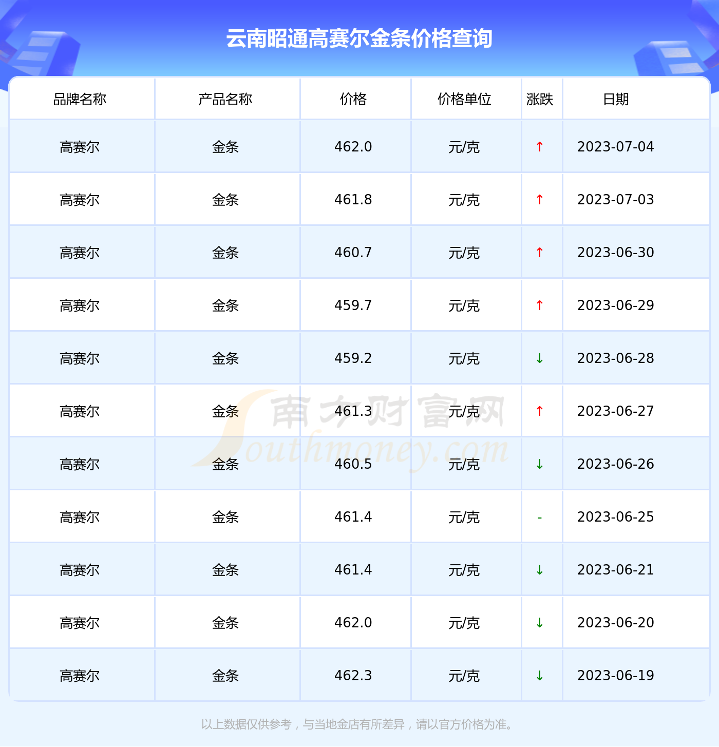This screenshot has width=719, height=747.
Task: Click the price 460.5
Action: (x=353, y=464)
